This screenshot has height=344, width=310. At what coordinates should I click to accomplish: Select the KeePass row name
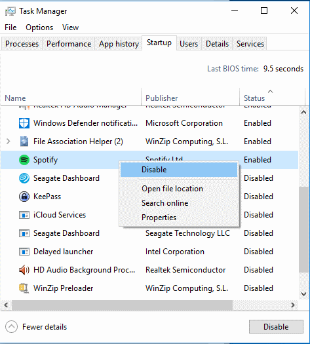[x=47, y=197]
